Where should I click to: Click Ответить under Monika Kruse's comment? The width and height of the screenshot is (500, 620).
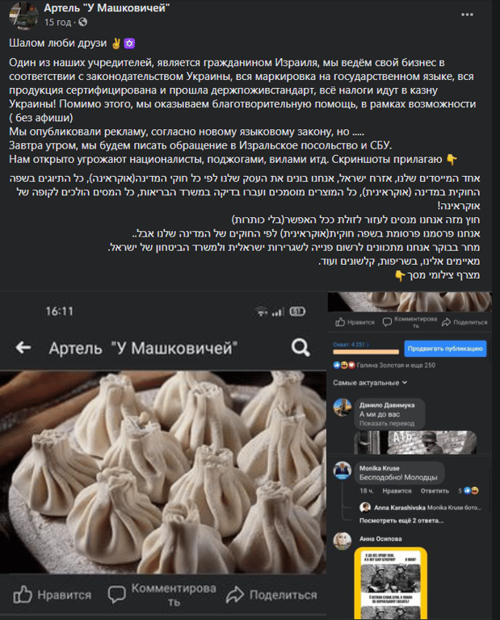click(435, 491)
